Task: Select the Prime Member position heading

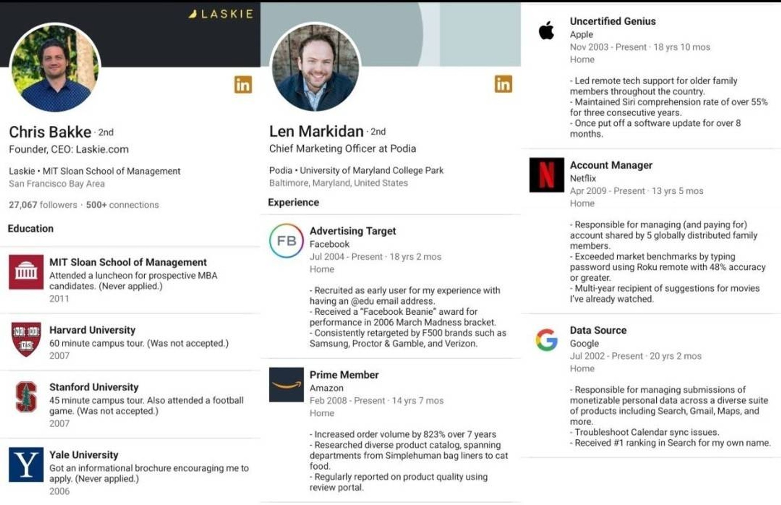Action: coord(344,375)
